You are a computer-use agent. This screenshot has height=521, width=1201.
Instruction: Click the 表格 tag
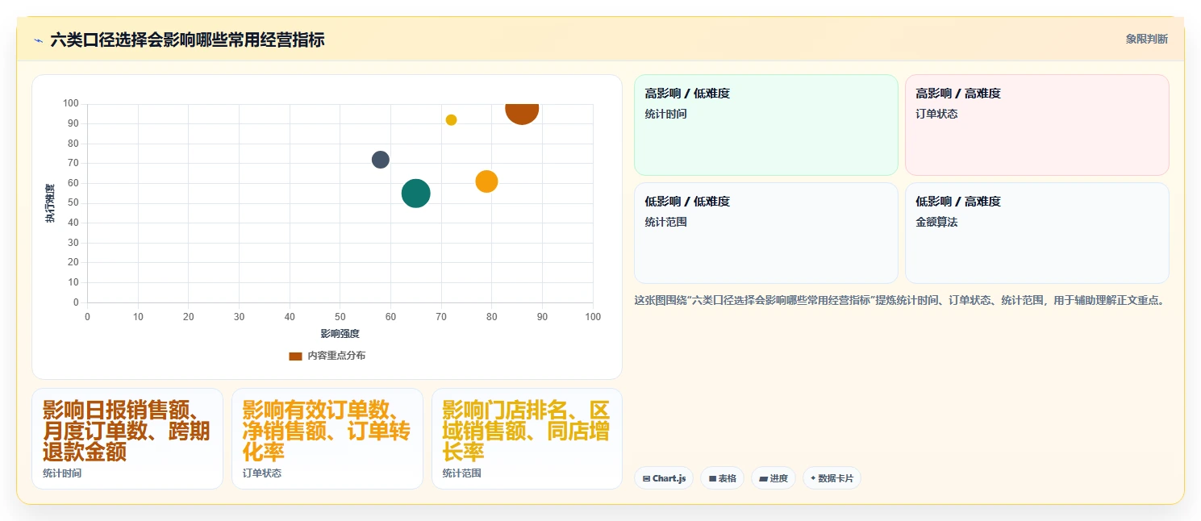(x=722, y=478)
